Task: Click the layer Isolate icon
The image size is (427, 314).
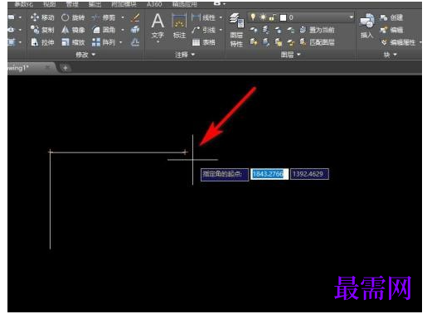Action: (x=265, y=30)
